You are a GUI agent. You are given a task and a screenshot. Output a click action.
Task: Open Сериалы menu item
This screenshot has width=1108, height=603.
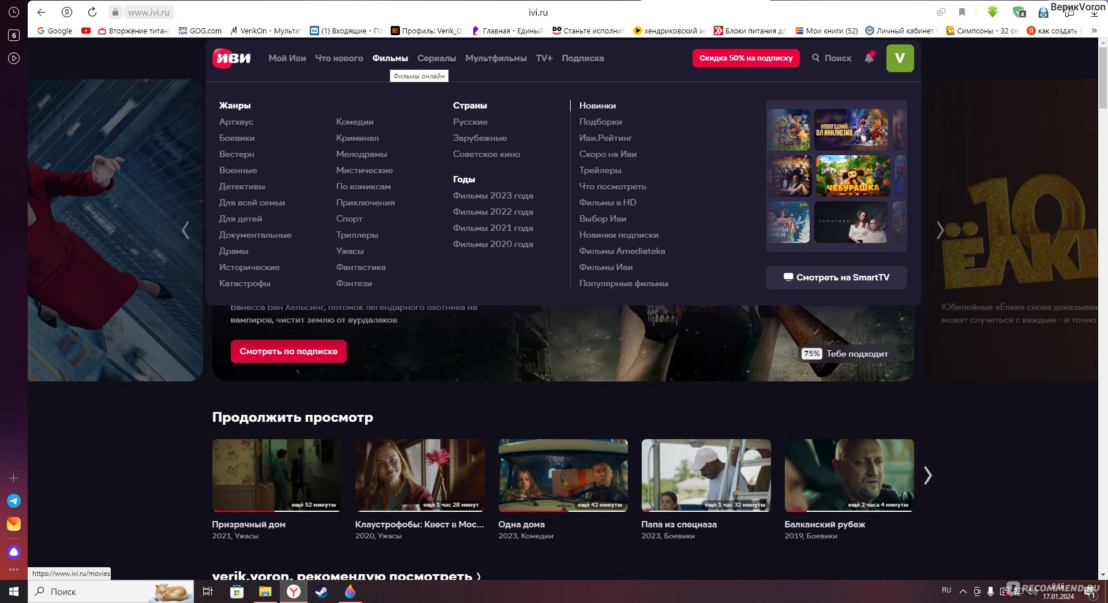436,58
